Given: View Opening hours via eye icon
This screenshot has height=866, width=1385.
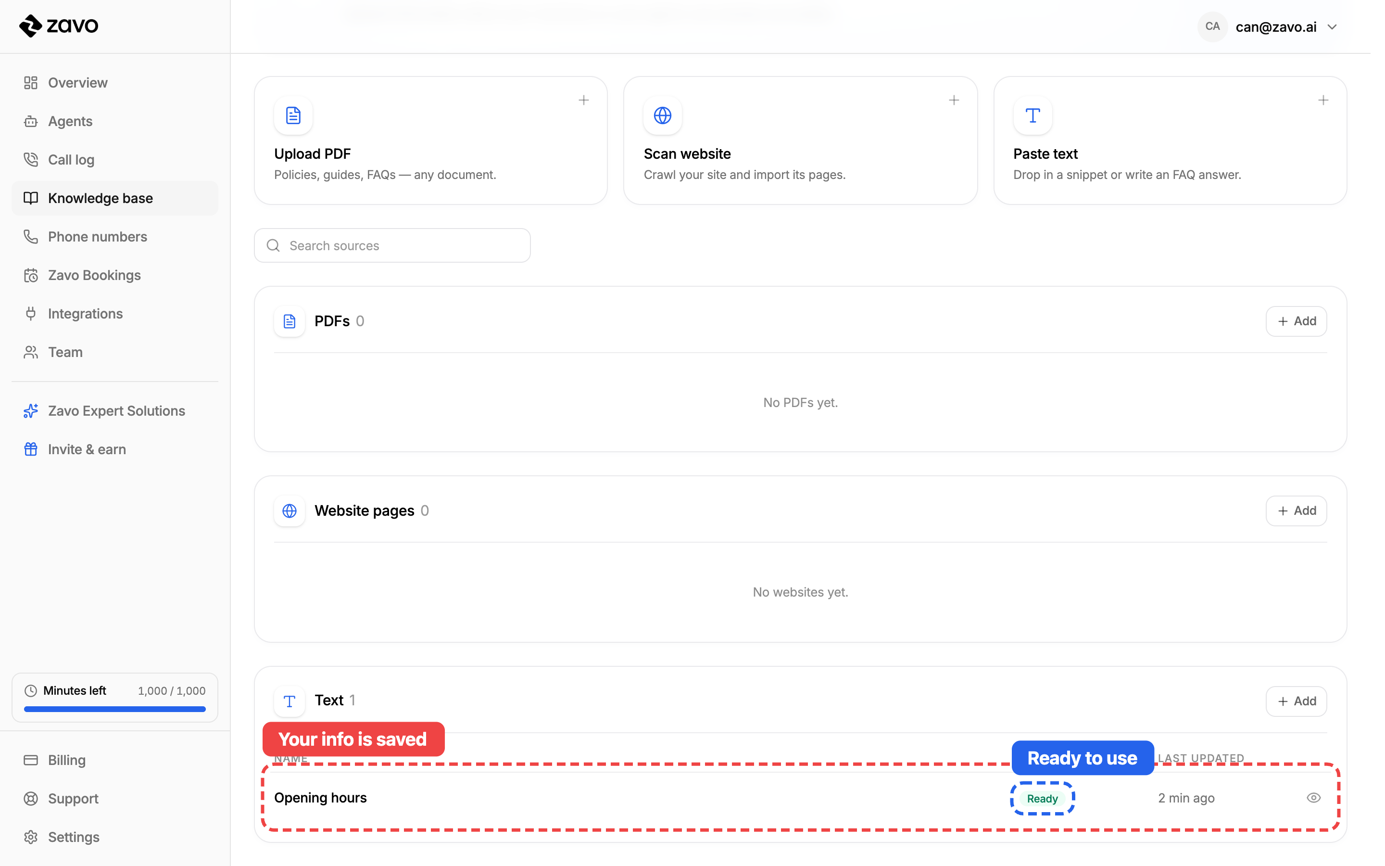Looking at the screenshot, I should click(1313, 798).
